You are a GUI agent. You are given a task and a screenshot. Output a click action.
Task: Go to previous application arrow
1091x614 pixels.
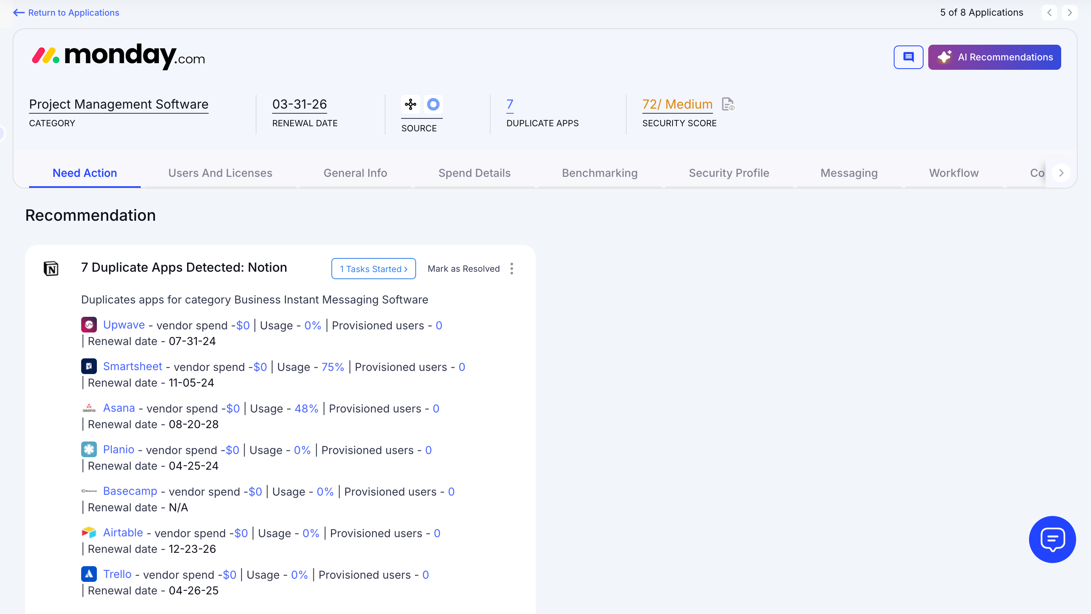coord(1049,13)
